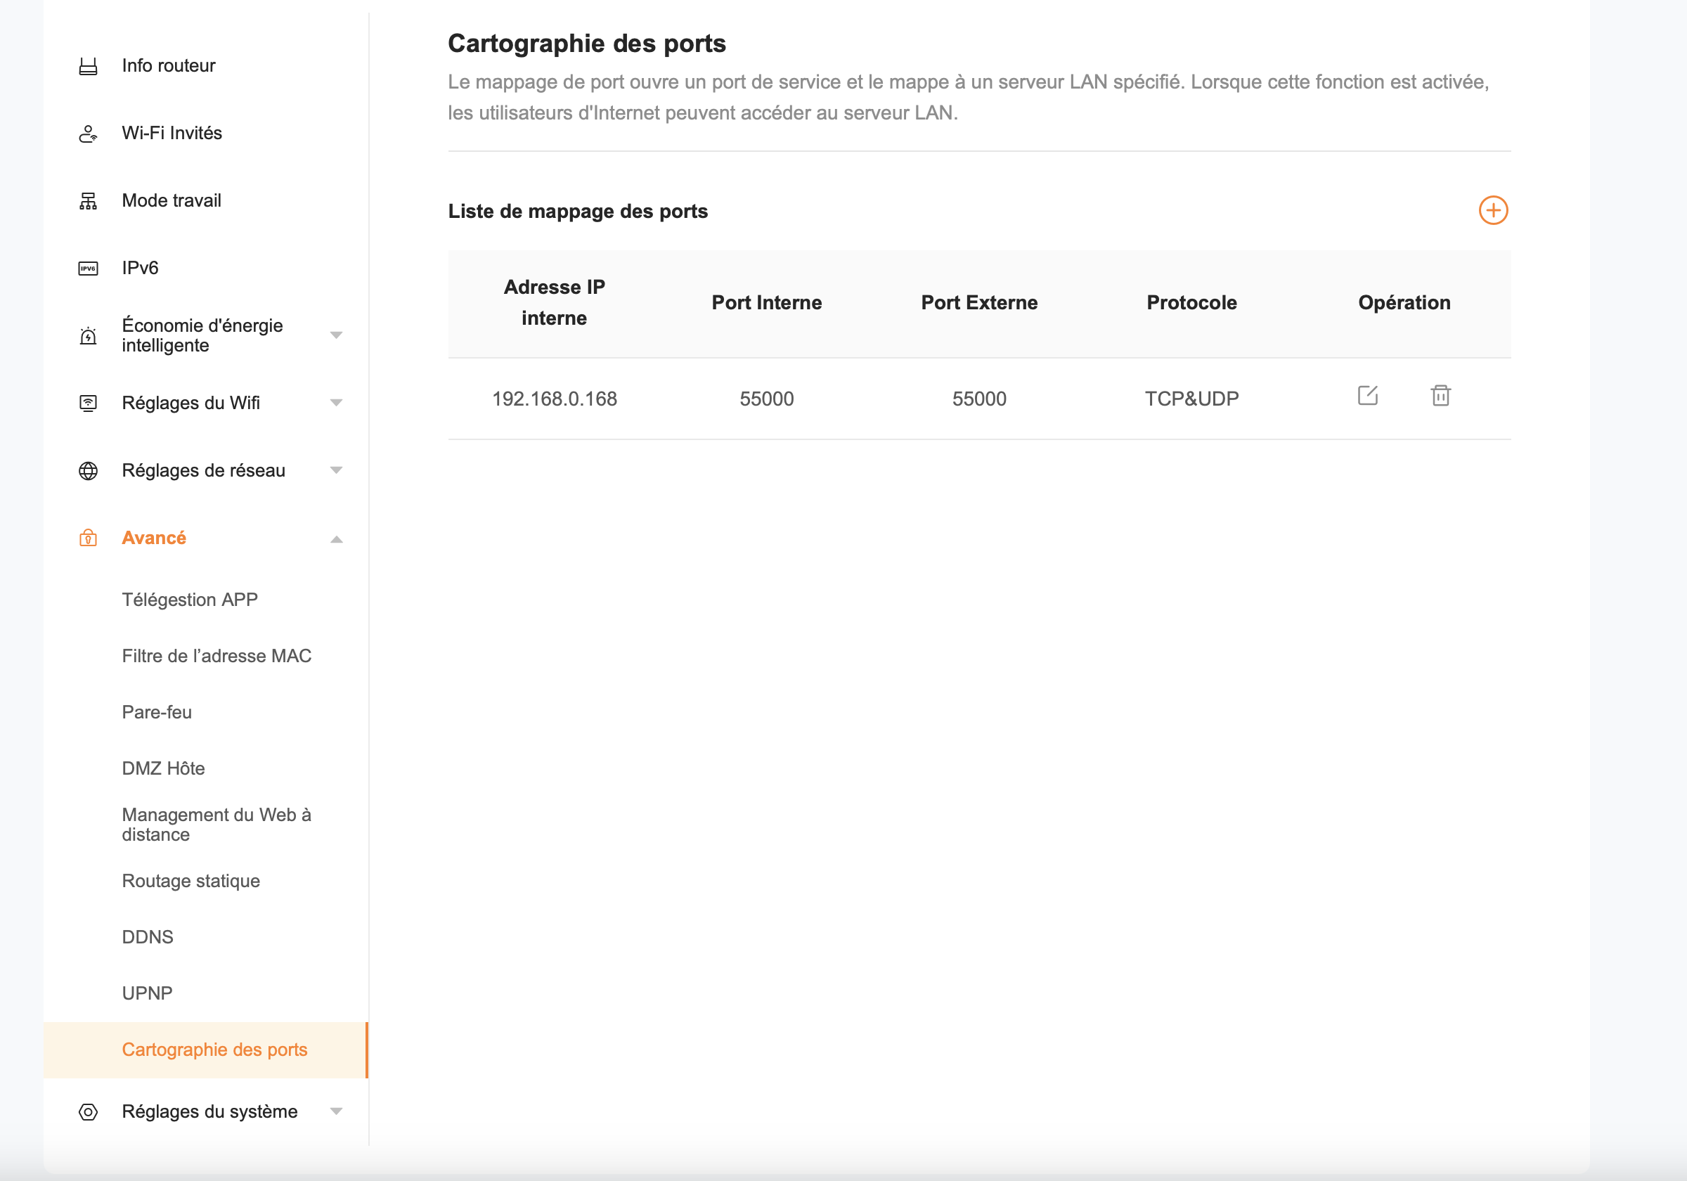Open DMZ Hôte page
1687x1181 pixels.
[163, 769]
